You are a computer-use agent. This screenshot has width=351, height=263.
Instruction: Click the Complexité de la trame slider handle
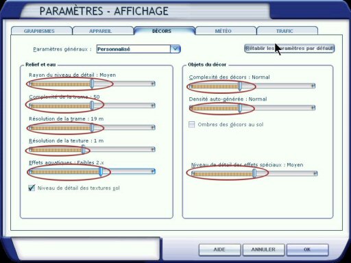[92, 105]
